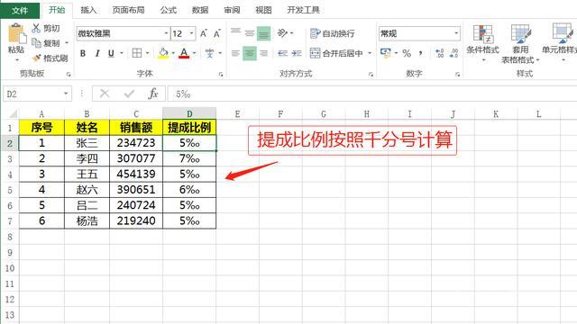Toggle 自动换行 wrap text
This screenshot has width=577, height=324.
pos(333,33)
